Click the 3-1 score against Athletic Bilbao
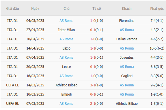 tap(93, 85)
